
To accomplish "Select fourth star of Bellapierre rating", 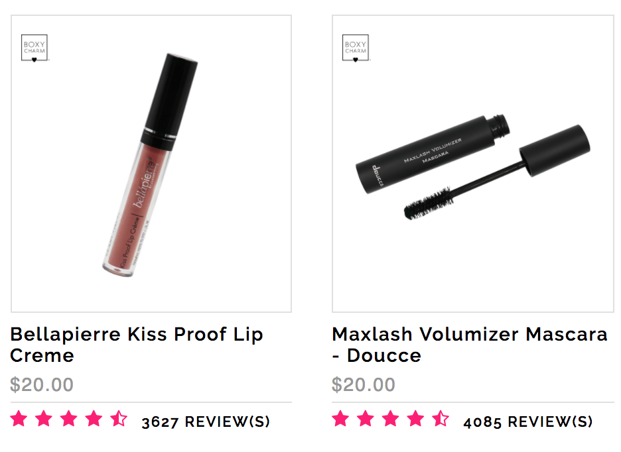I will pyautogui.click(x=94, y=418).
